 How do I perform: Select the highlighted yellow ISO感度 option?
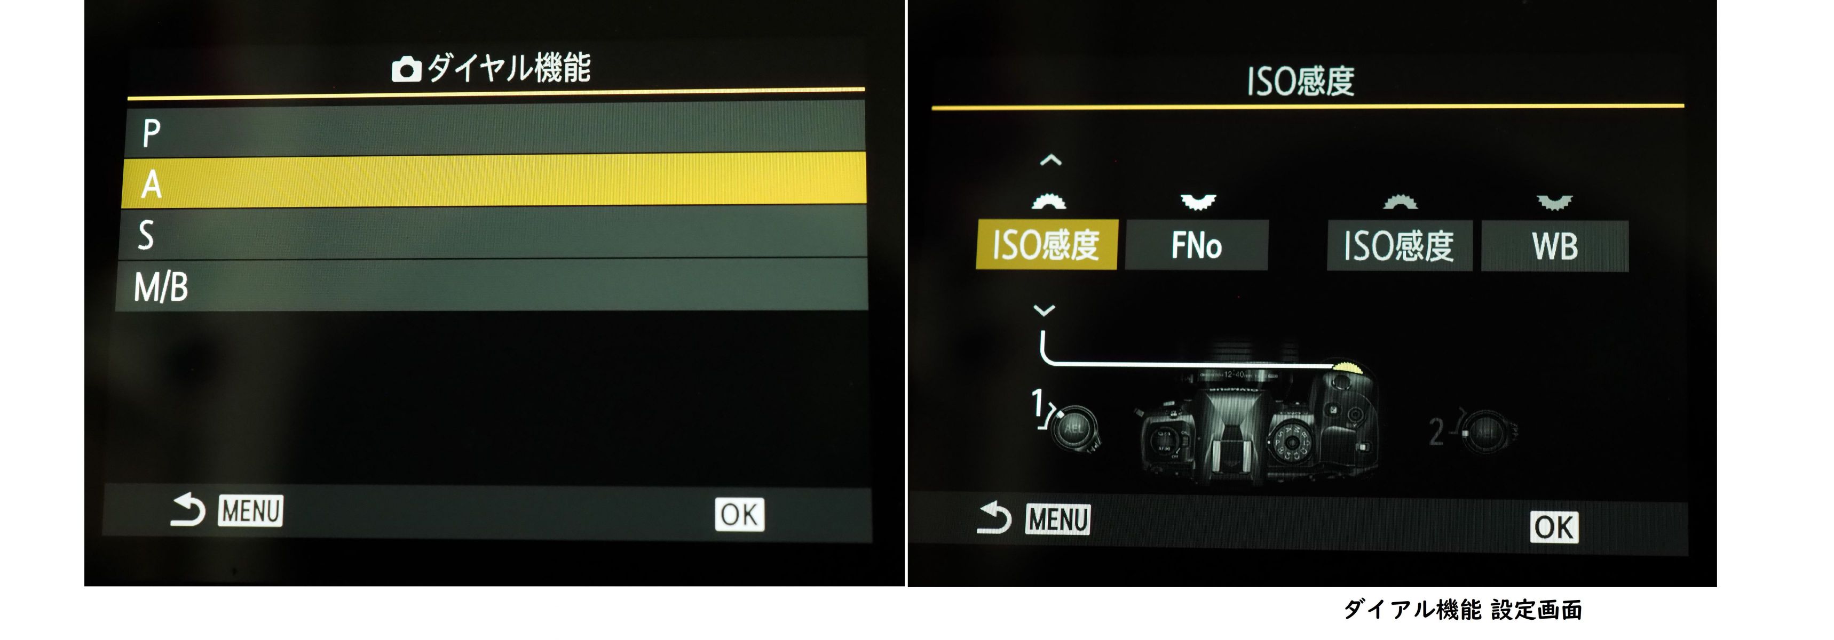pos(1047,245)
